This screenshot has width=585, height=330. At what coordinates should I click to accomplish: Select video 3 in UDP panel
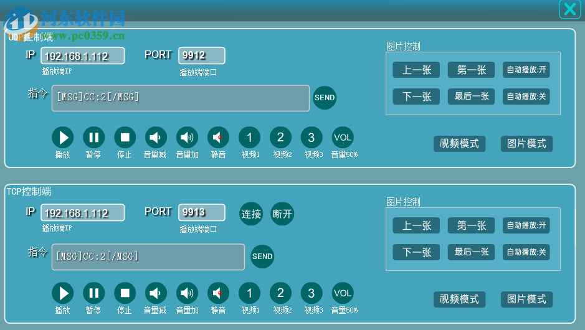[x=312, y=138]
